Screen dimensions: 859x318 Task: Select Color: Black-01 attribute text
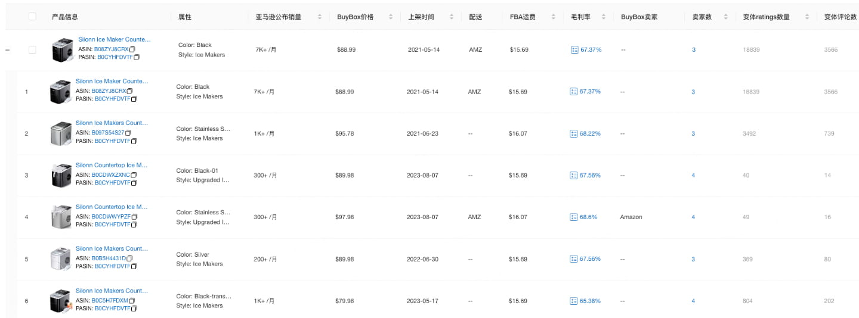(197, 171)
